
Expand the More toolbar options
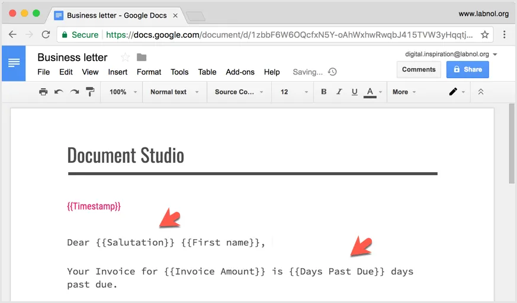[404, 92]
